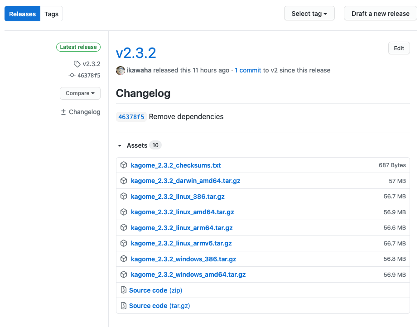Viewport: 420px width, 327px height.
Task: Download kagome_2.3.2_linux_386.tar.gz
Action: coord(178,197)
